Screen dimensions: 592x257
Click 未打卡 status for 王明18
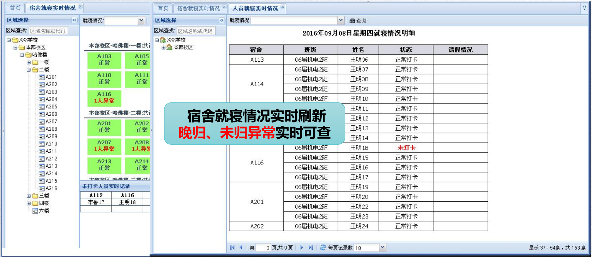click(406, 148)
